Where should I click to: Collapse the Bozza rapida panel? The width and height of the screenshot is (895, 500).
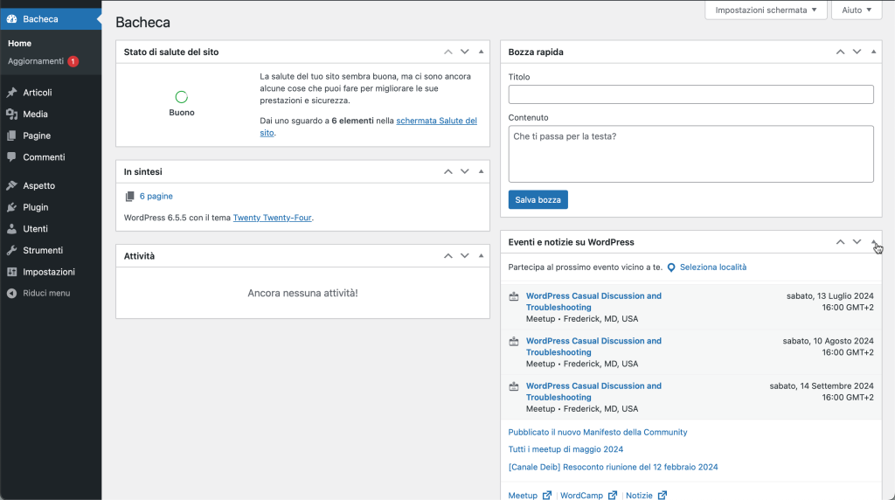(x=873, y=52)
